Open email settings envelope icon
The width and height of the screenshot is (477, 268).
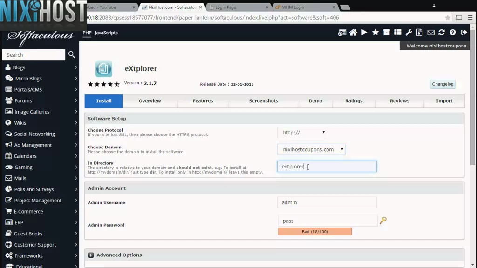coord(431,33)
